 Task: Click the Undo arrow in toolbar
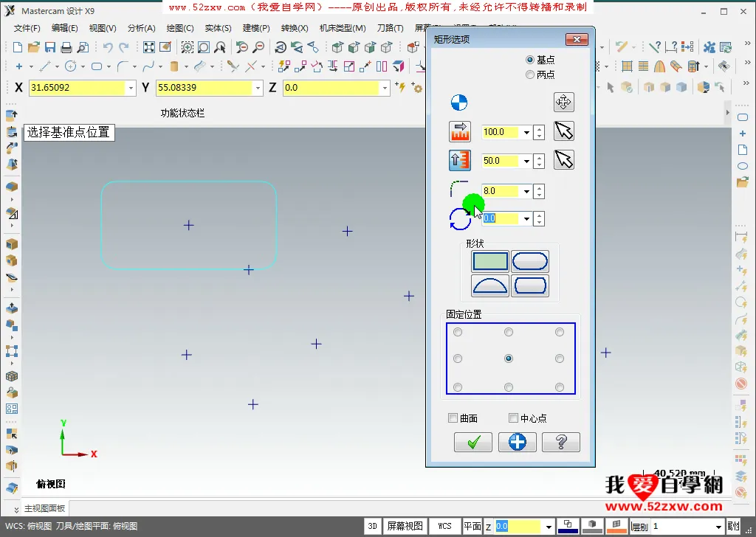click(108, 47)
